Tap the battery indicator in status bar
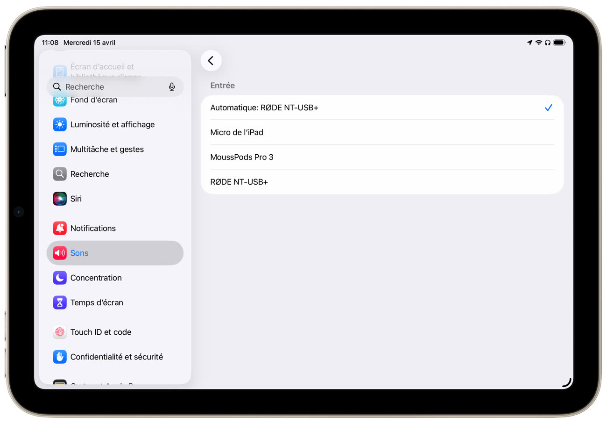607x424 pixels. point(559,43)
